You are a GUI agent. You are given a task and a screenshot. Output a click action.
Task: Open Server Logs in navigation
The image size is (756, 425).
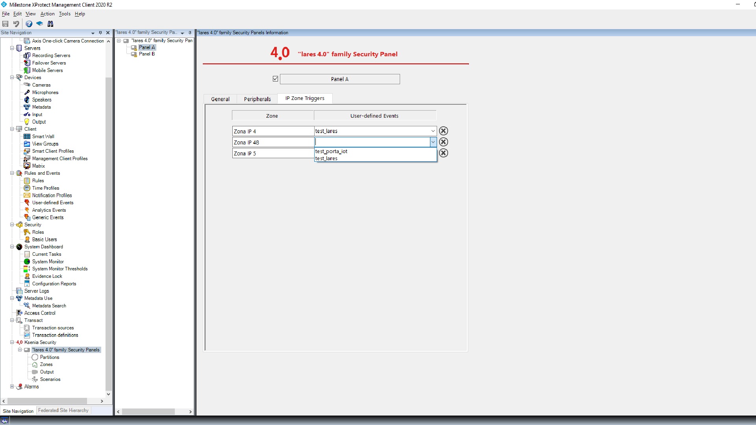click(37, 291)
